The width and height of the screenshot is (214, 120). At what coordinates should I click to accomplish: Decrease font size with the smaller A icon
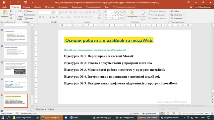click(x=66, y=12)
